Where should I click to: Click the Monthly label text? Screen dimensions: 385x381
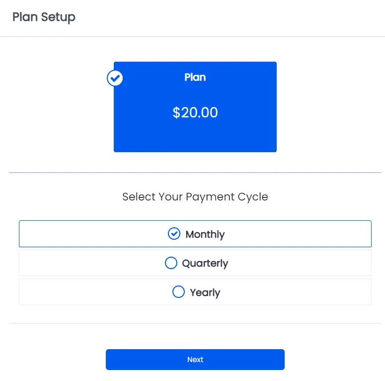pyautogui.click(x=205, y=234)
